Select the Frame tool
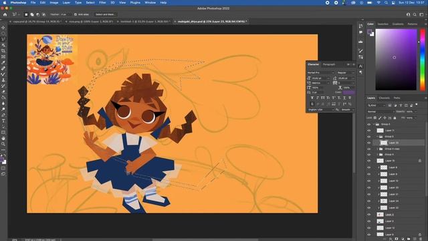 click(x=3, y=56)
